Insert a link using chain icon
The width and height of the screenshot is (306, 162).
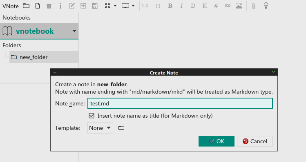click(x=227, y=6)
